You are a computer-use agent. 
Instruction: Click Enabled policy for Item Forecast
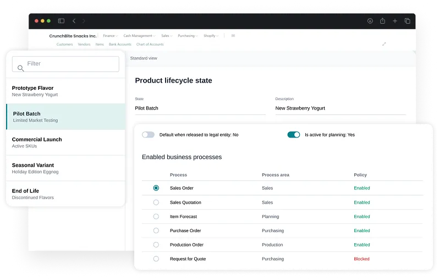point(362,216)
